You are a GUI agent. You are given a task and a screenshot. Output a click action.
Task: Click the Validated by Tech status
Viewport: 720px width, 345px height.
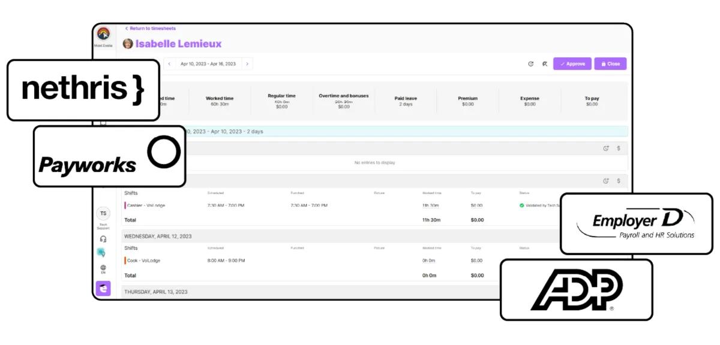tap(539, 205)
